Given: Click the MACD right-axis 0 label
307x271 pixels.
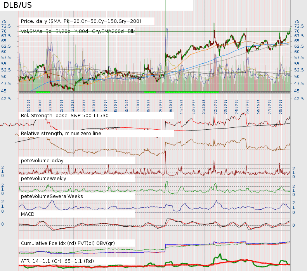Looking at the screenshot, I should tap(293, 225).
